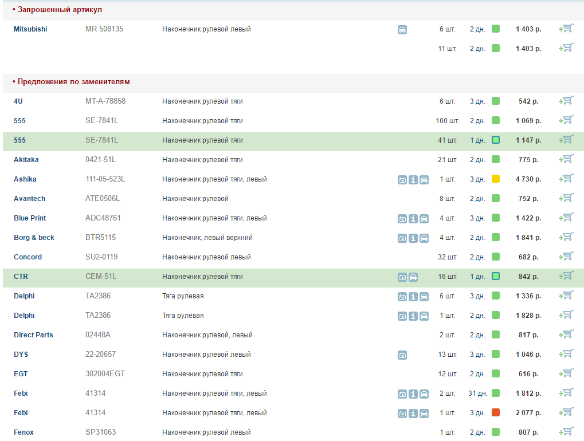This screenshot has height=441, width=584.
Task: Add Fenox SP31063 to shopping cart
Action: [566, 432]
